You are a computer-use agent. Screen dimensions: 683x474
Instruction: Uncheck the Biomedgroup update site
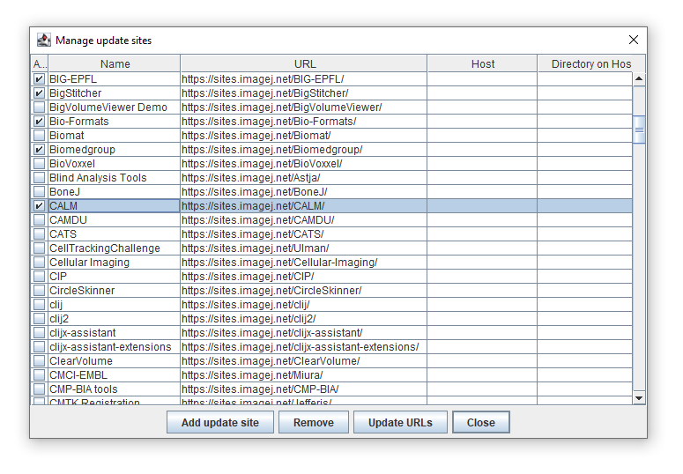click(x=39, y=150)
